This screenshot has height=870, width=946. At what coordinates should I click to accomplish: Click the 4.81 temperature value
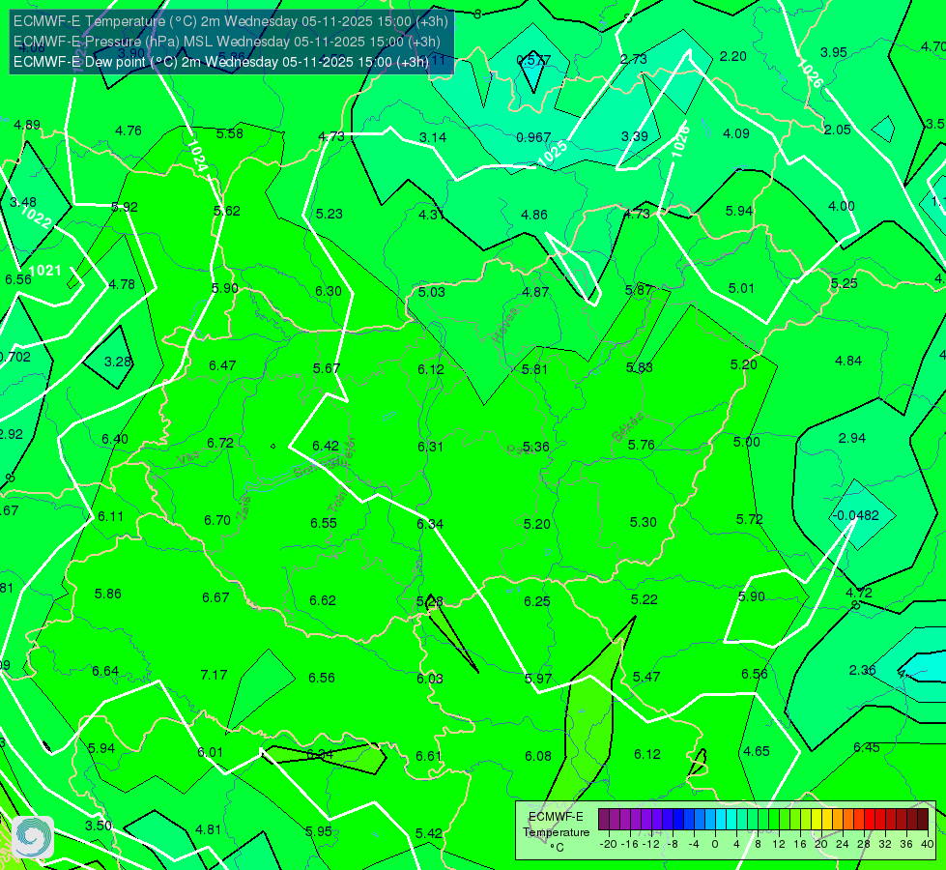(x=208, y=830)
